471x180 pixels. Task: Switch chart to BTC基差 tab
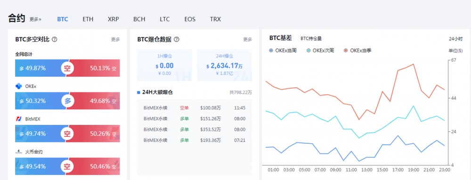coord(281,38)
